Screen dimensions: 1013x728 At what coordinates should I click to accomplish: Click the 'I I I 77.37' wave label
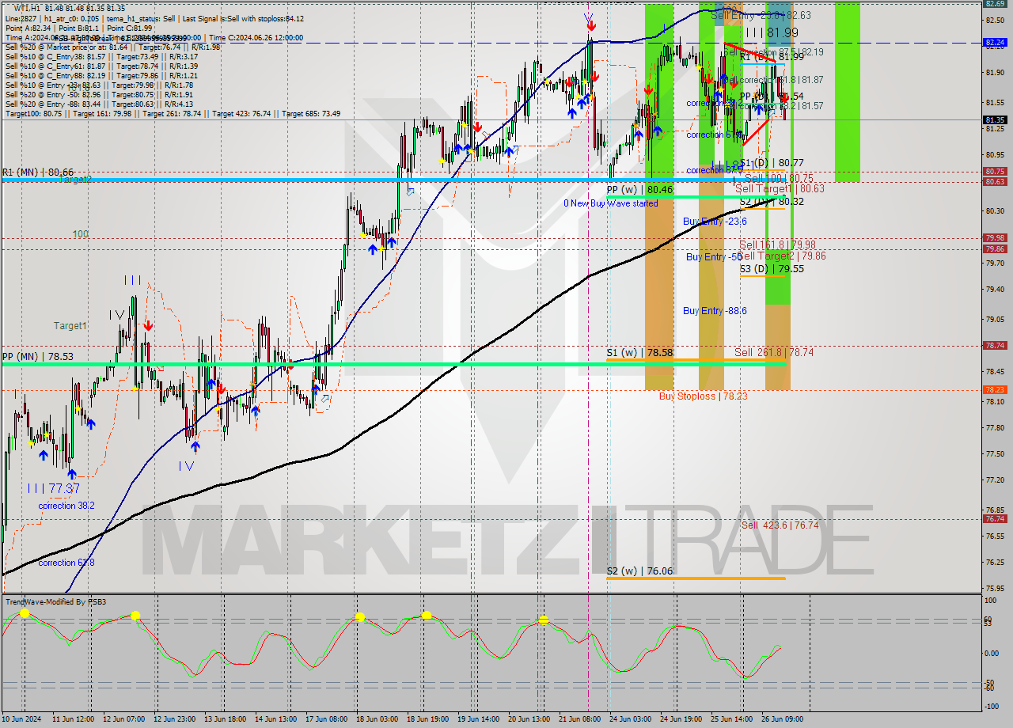[x=53, y=489]
